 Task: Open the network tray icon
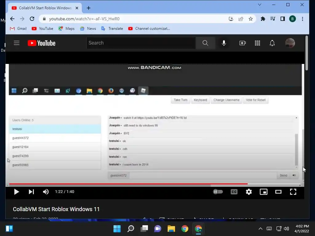click(x=279, y=229)
